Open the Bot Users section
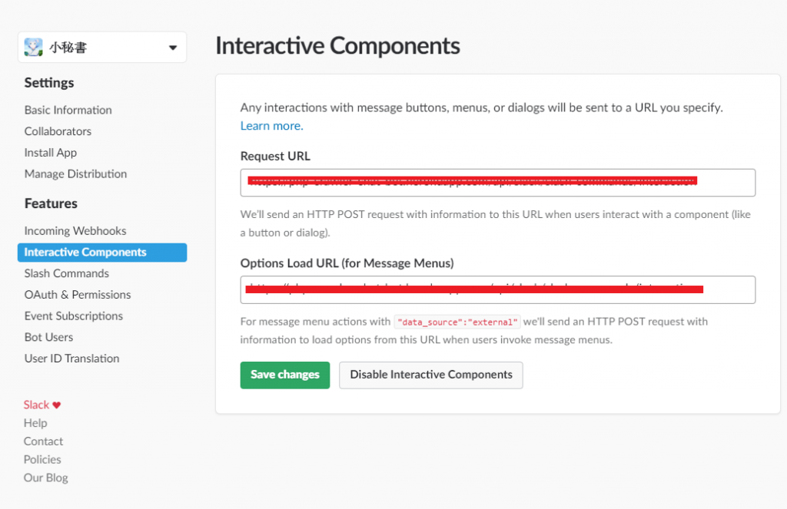The height and width of the screenshot is (509, 787). click(48, 337)
